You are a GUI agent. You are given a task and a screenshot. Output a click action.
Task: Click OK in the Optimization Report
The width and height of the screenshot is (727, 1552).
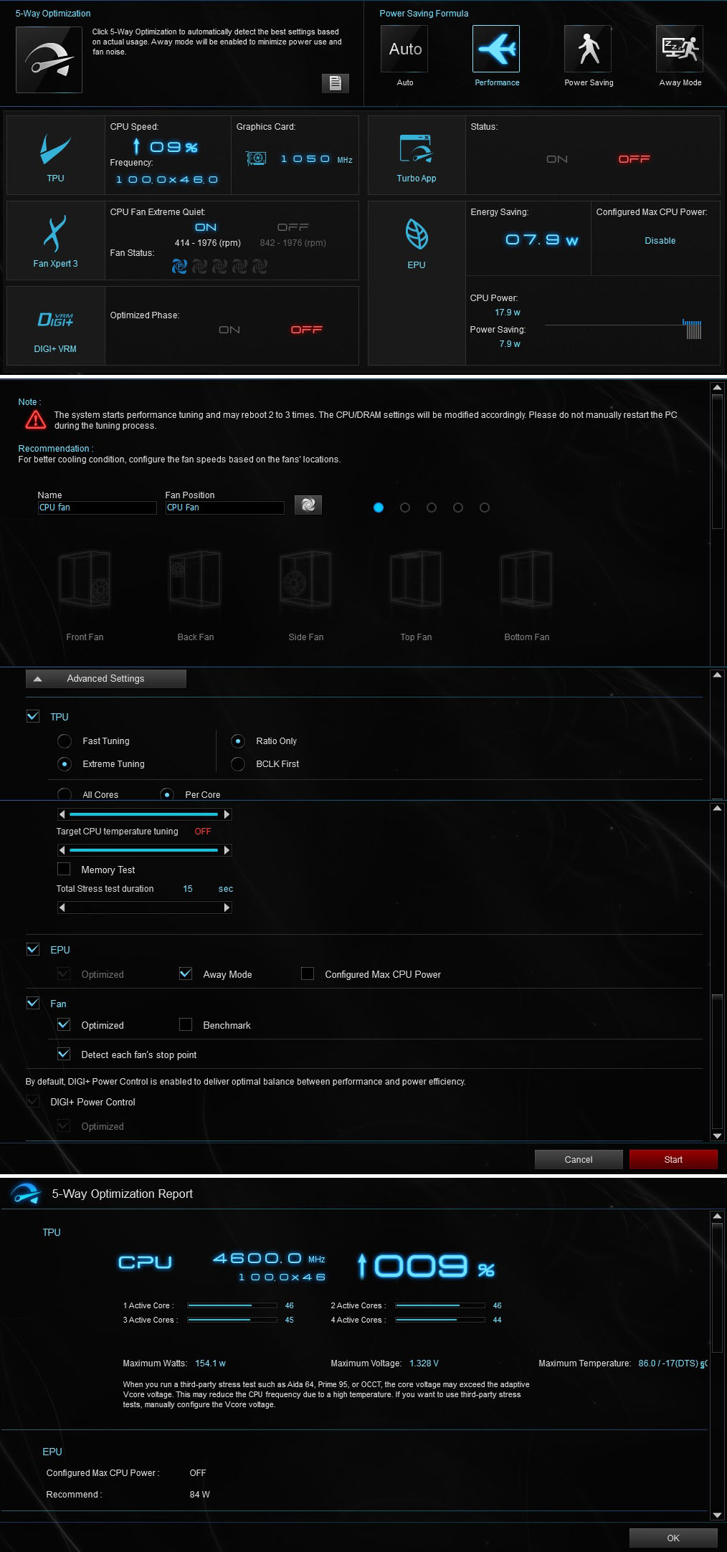(x=673, y=1538)
